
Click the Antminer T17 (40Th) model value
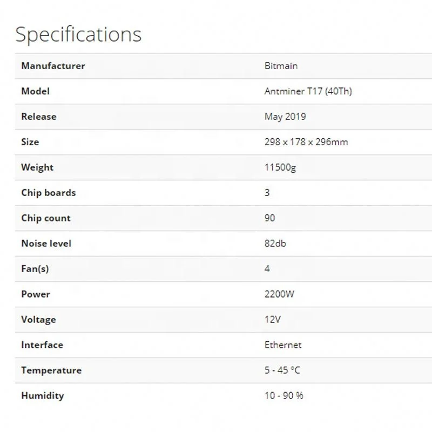tap(308, 91)
